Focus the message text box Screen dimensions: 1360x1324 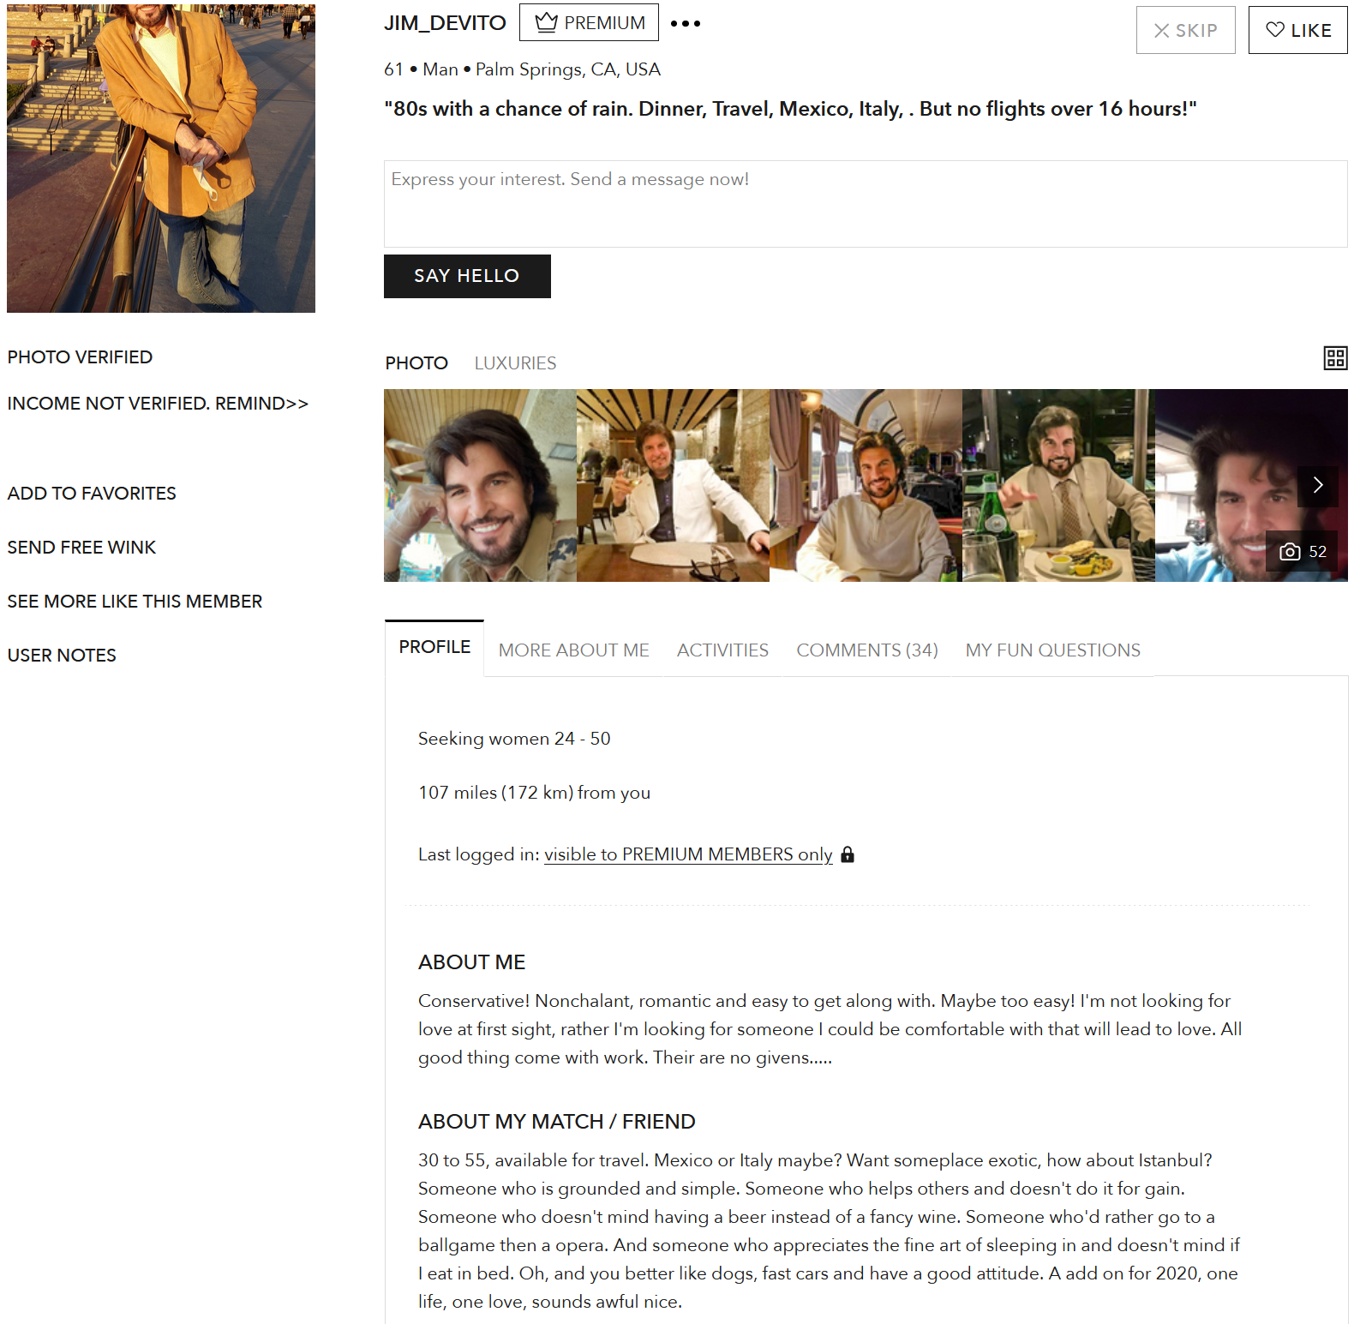[x=866, y=204]
